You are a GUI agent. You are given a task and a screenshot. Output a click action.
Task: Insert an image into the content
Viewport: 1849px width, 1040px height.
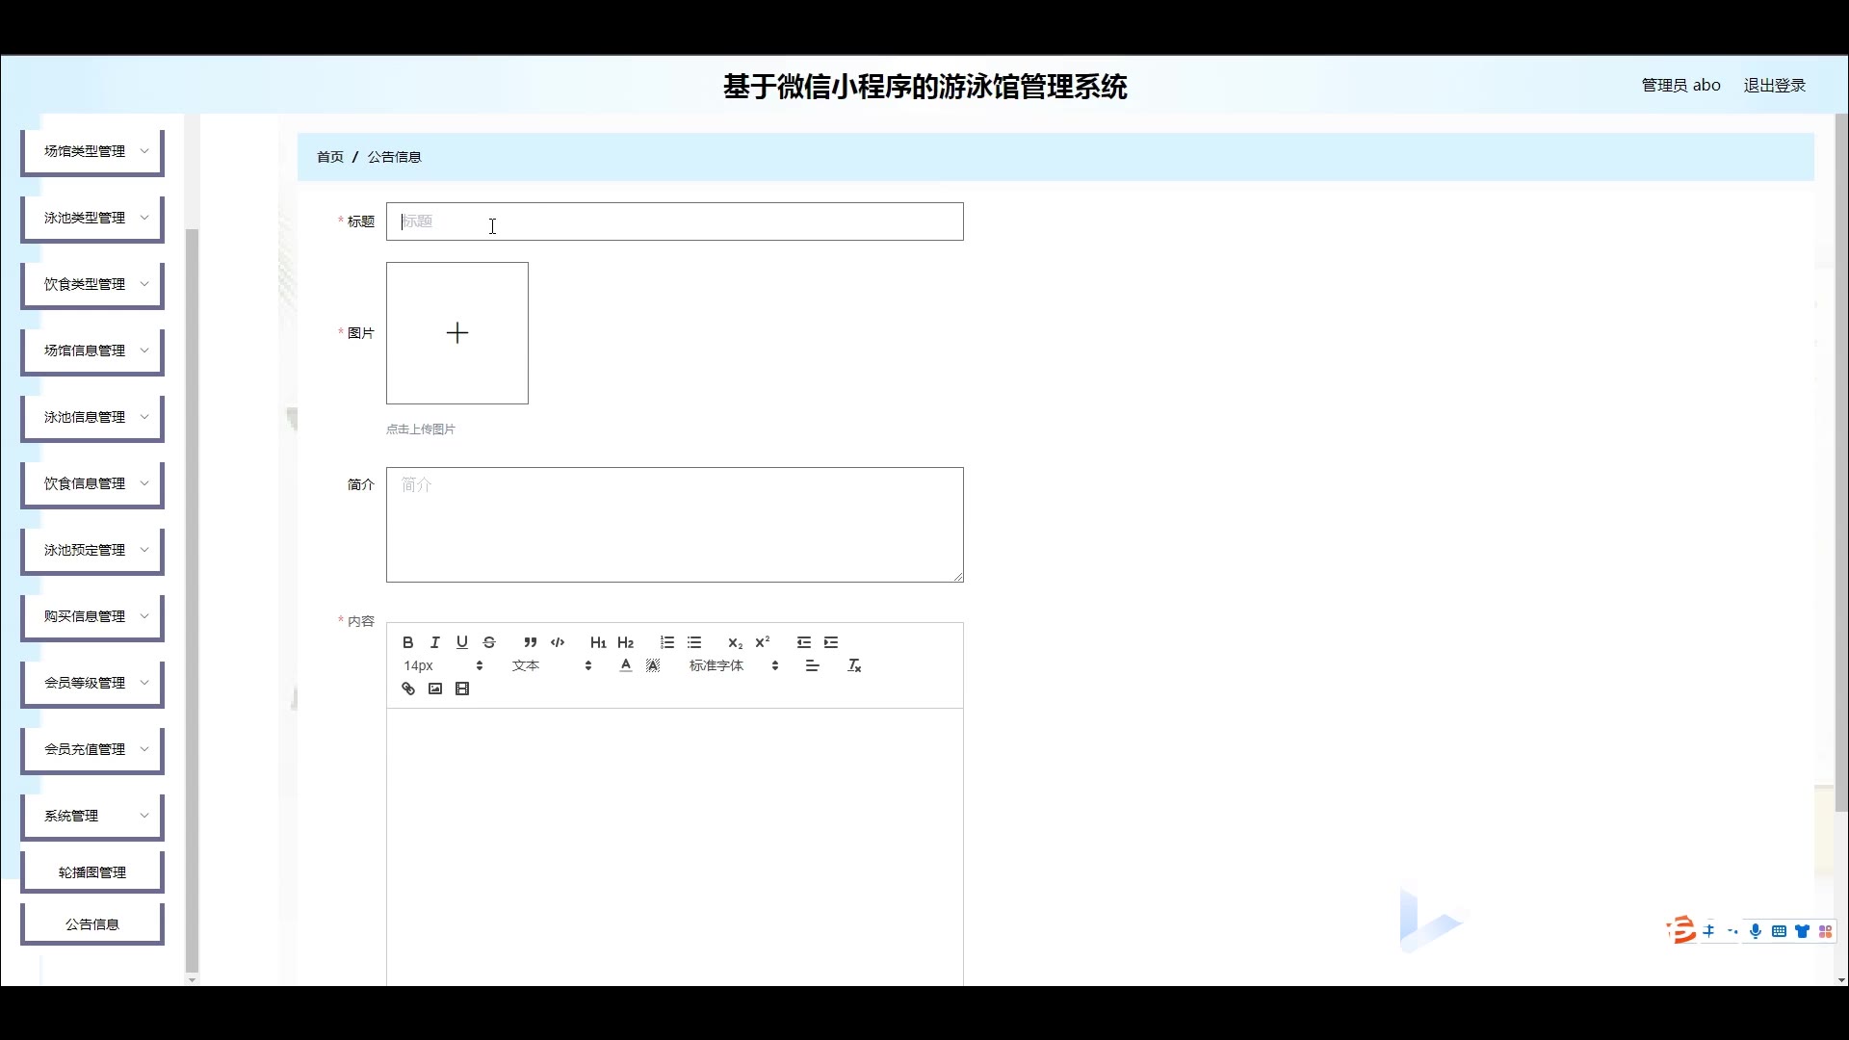coord(435,689)
